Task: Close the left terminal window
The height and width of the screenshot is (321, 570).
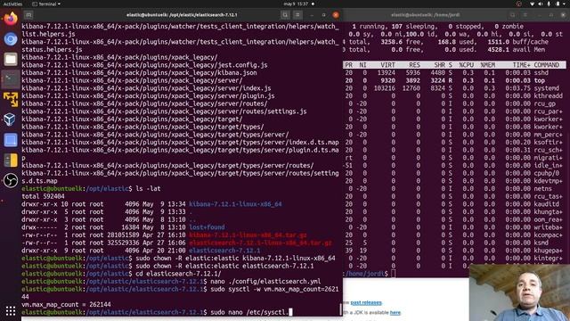Action: click(x=336, y=15)
